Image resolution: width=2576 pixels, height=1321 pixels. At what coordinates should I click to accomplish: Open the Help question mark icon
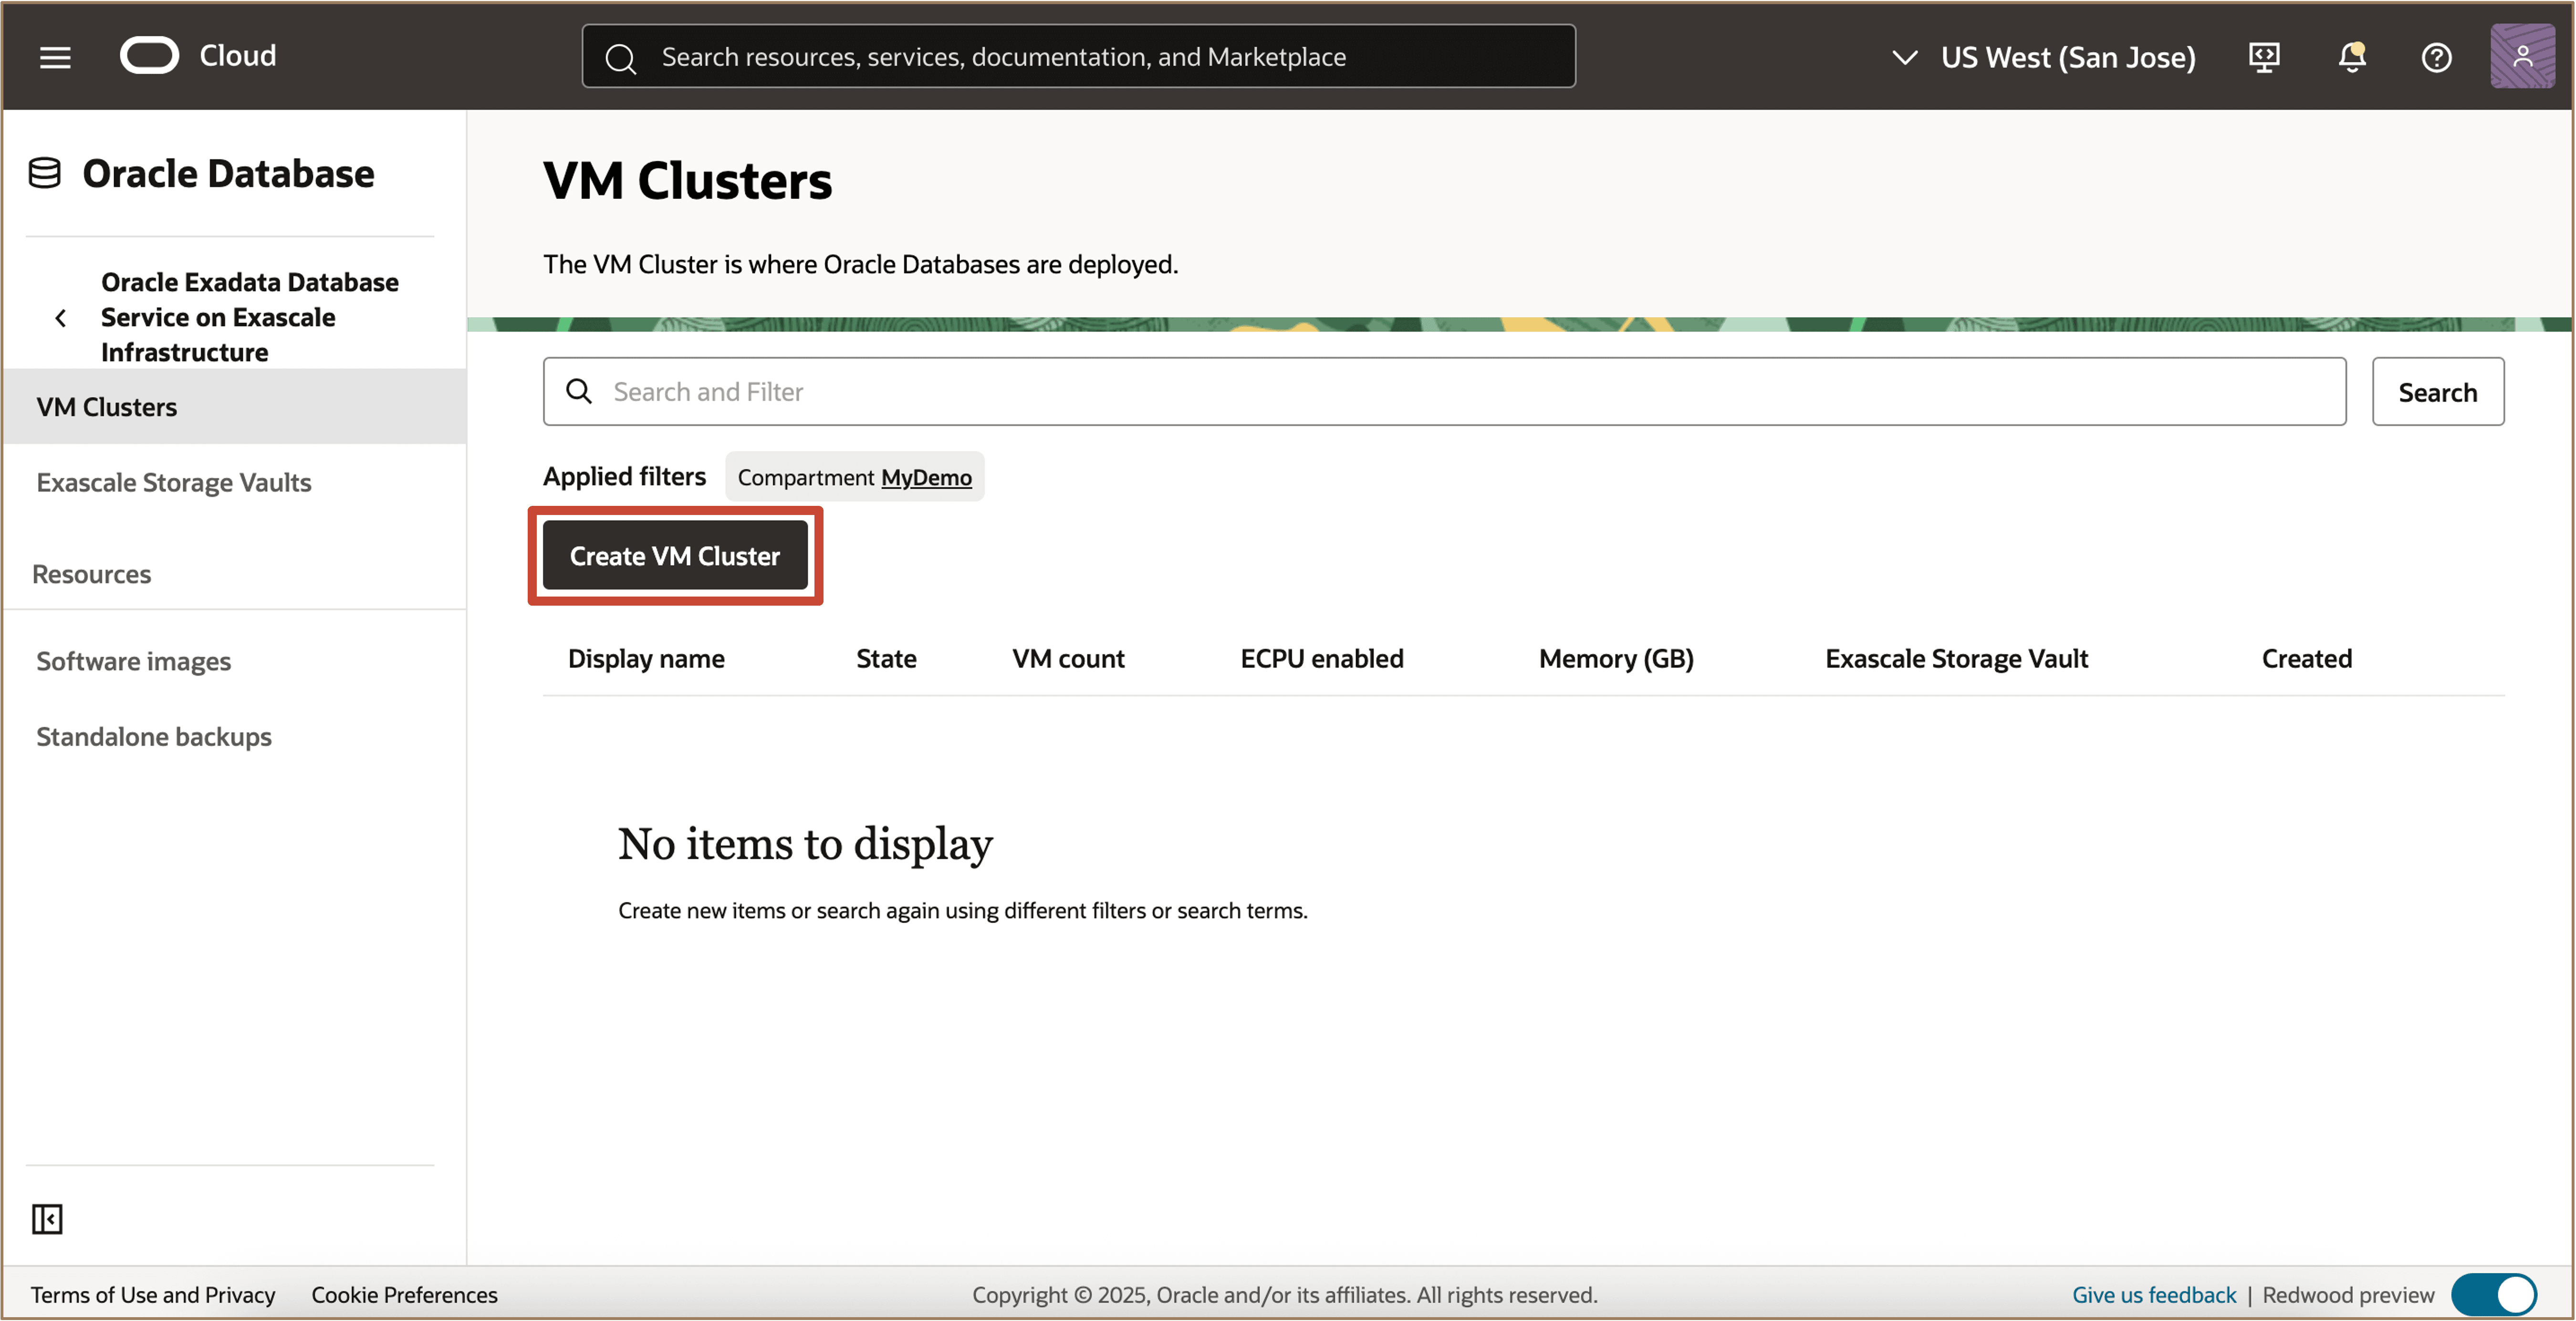click(2436, 57)
